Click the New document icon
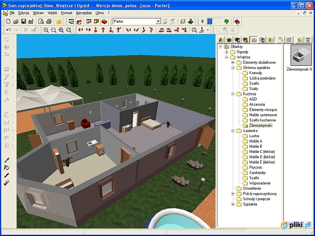 [x=8, y=21]
